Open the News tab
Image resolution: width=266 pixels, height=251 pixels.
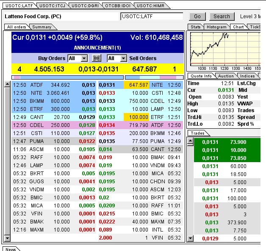pyautogui.click(x=11, y=249)
